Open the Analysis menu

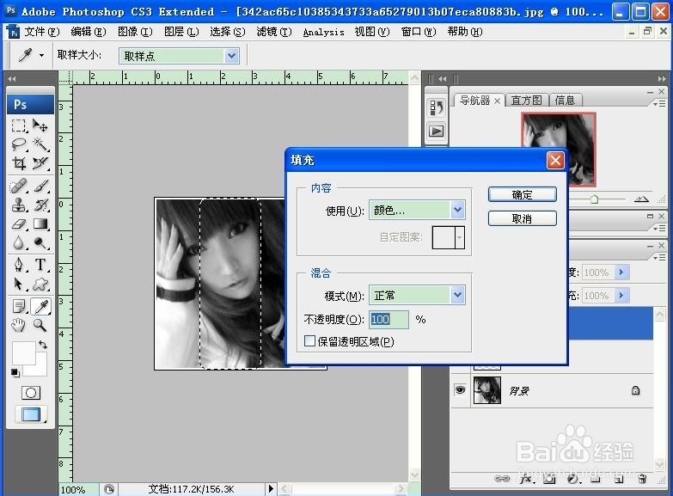point(324,32)
